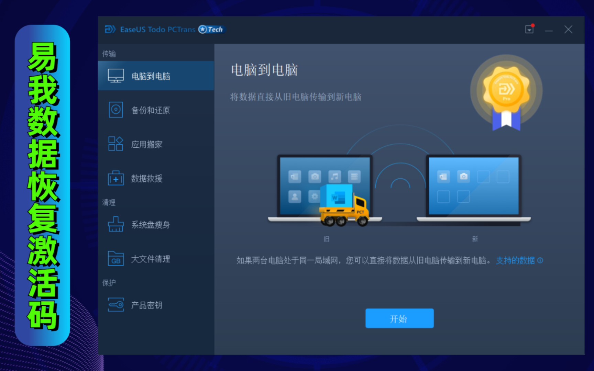594x371 pixels.
Task: Click the 大文件清理 GB folder icon
Action: pyautogui.click(x=115, y=259)
